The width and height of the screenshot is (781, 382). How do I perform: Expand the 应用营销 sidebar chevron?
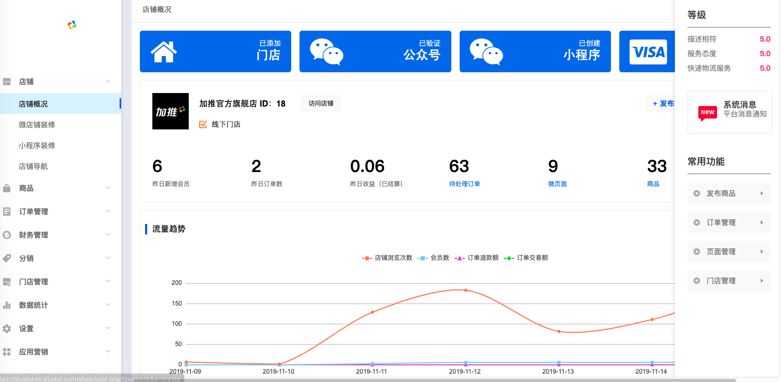click(x=108, y=351)
